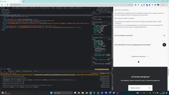This screenshot has width=169, height=95.
Task: Open the DevTools three-dot options menu
Action: point(110,8)
